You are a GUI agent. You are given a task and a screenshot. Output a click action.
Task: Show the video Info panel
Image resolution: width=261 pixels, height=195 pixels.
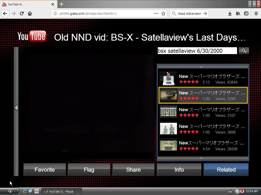[179, 170]
